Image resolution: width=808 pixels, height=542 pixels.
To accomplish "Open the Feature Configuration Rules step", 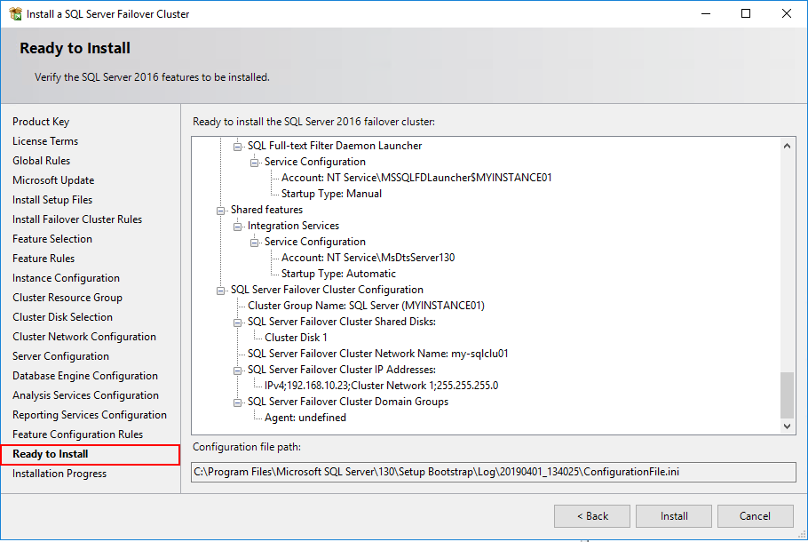I will [x=78, y=435].
